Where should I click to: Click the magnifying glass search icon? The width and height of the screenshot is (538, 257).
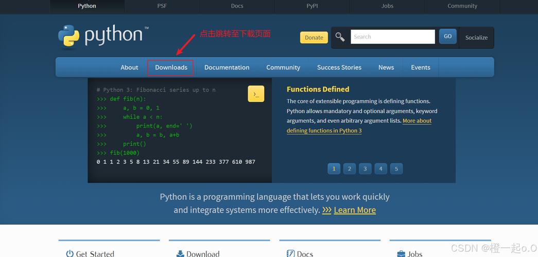[x=340, y=37]
